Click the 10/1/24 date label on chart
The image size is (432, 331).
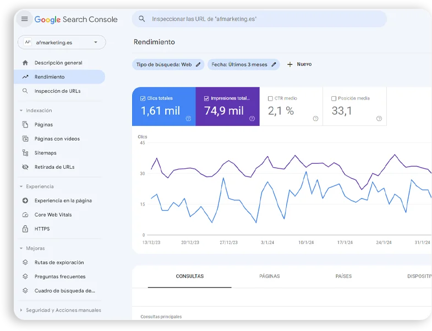(306, 242)
